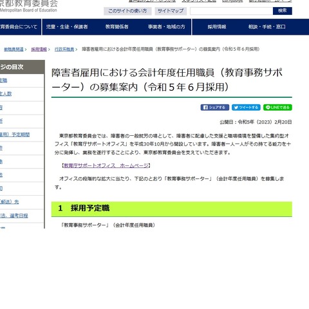The image size is (309, 309).
Task: Click the Metropolitan Board of Education logo
Action: [28, 6]
